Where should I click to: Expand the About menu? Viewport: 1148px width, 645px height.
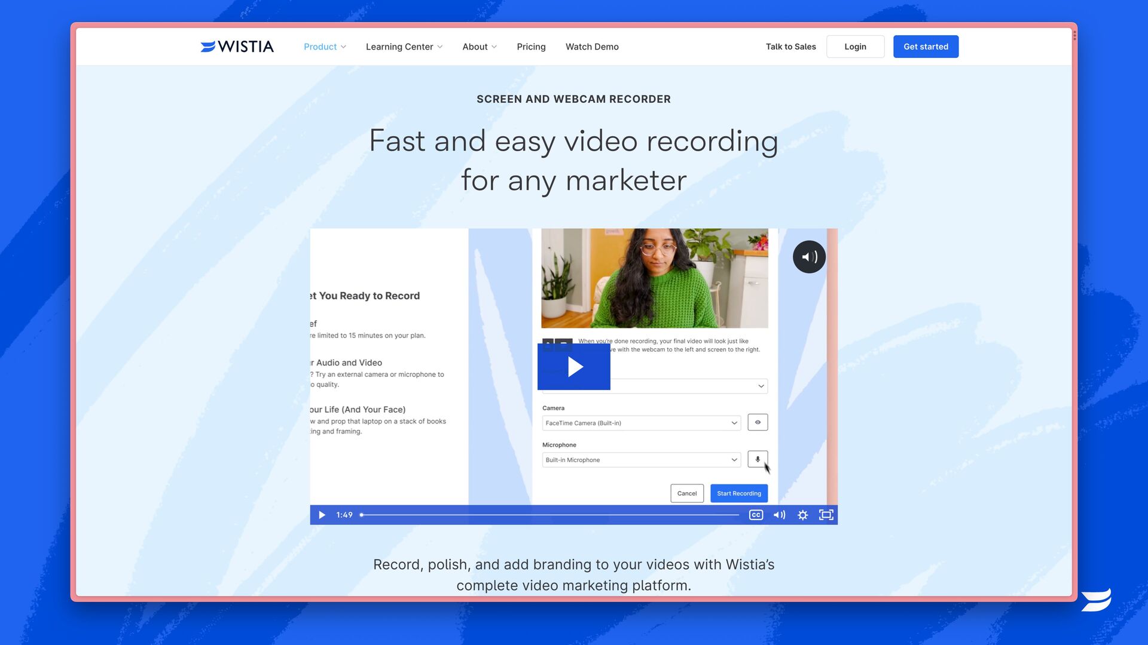480,47
